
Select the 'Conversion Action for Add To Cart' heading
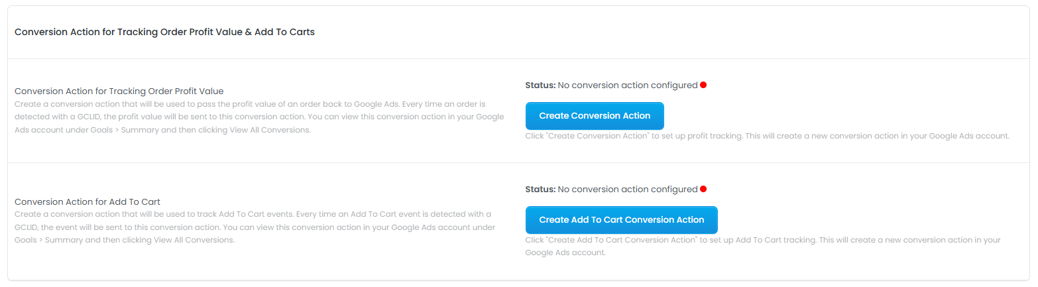tap(87, 201)
